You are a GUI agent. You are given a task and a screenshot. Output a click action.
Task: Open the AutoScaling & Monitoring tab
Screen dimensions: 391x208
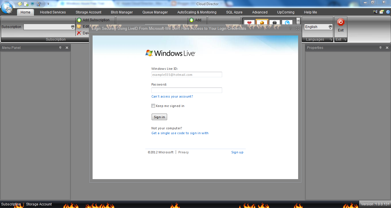(x=197, y=12)
